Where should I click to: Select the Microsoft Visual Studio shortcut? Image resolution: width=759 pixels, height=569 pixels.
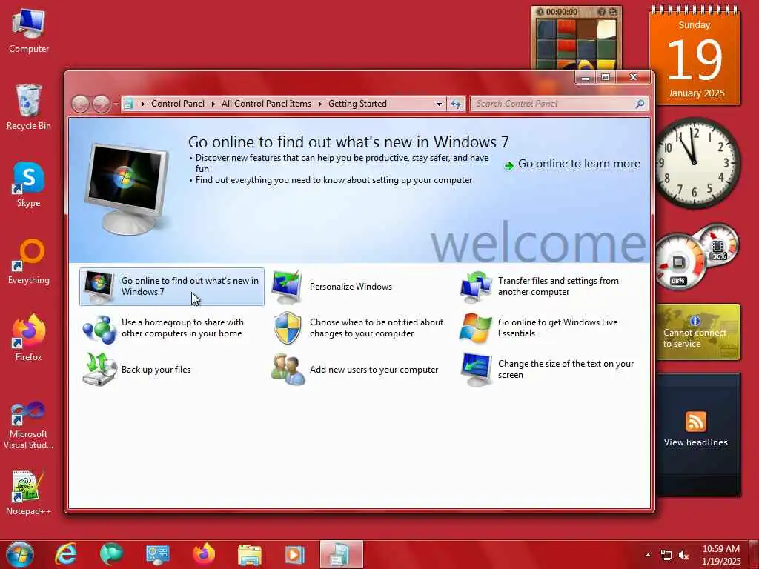(29, 426)
